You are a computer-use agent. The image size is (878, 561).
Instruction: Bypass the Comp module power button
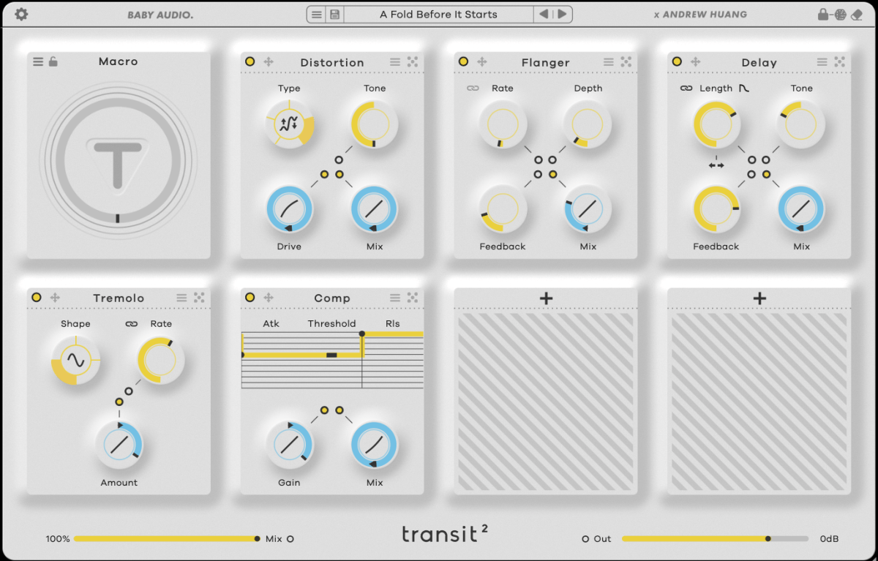(250, 298)
